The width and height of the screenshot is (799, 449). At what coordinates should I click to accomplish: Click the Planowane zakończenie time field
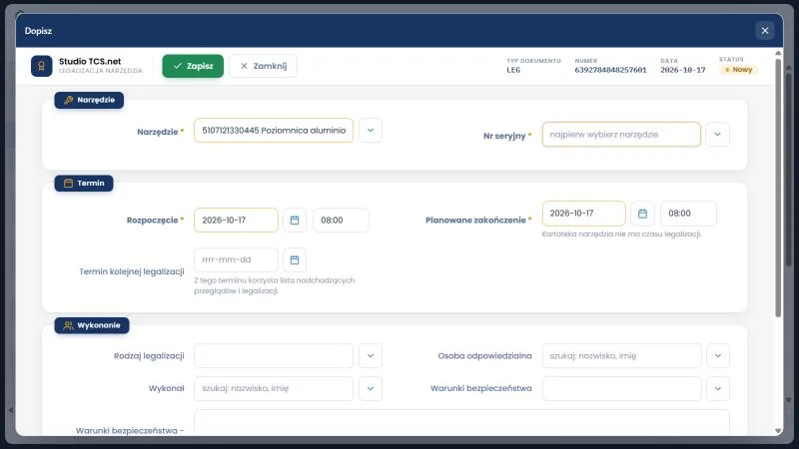click(688, 214)
